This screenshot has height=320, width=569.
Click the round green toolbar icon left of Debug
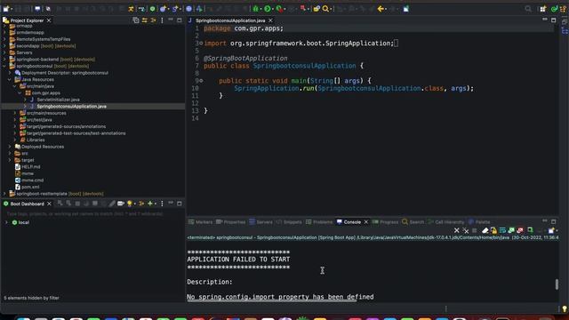[152, 9]
